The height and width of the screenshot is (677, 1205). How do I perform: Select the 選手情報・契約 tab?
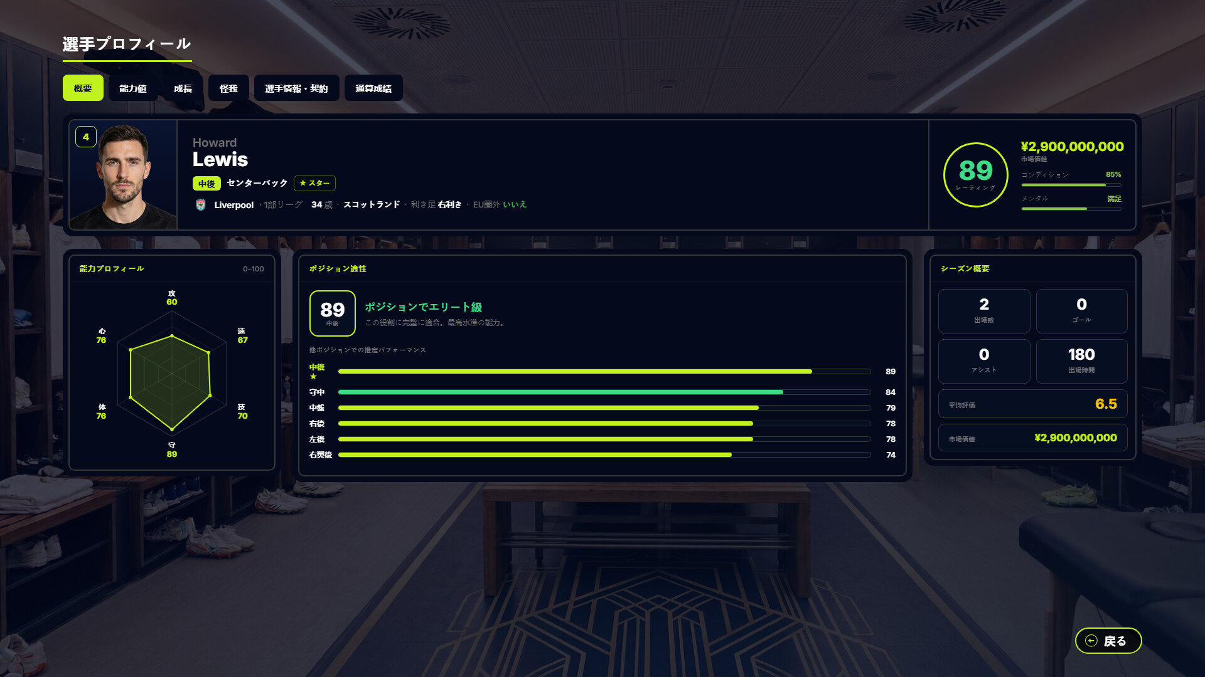pyautogui.click(x=296, y=88)
